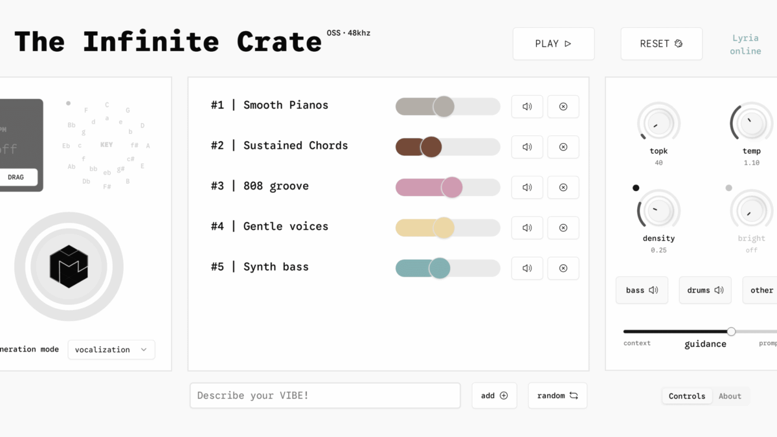Mute the Smooth Pianos prompt
777x437 pixels.
[527, 107]
